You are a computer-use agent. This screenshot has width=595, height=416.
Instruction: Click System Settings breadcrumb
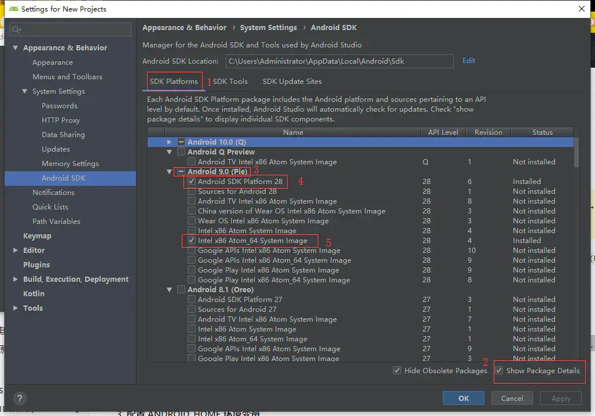269,28
